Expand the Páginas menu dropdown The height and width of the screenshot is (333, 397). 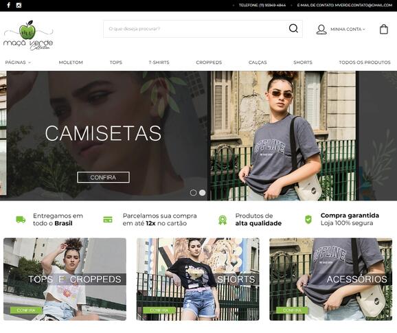[18, 62]
